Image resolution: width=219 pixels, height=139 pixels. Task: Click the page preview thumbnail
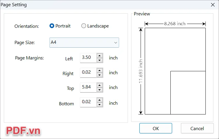(x=175, y=71)
